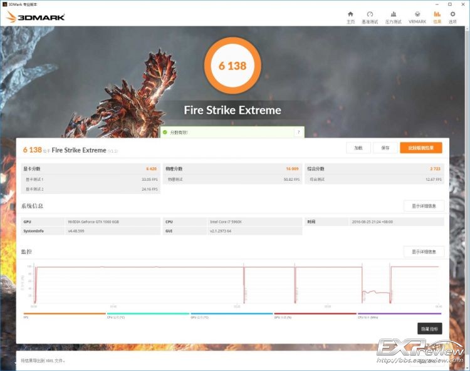470x371 pixels.
Task: Click the 显卡分数 graphics score label
Action: pos(32,169)
